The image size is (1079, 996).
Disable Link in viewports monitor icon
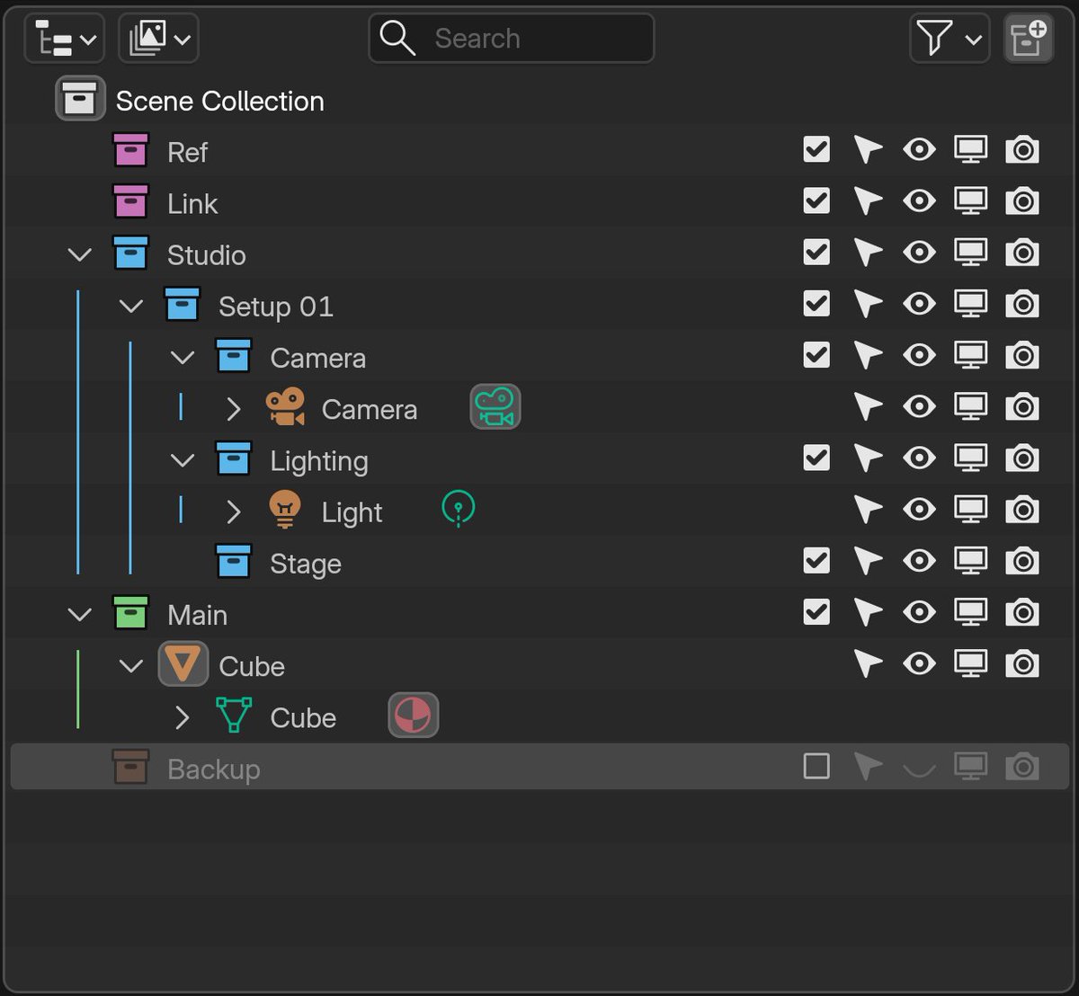click(971, 201)
